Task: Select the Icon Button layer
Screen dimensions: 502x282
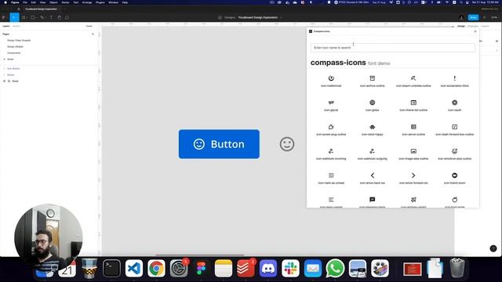Action: (13, 68)
